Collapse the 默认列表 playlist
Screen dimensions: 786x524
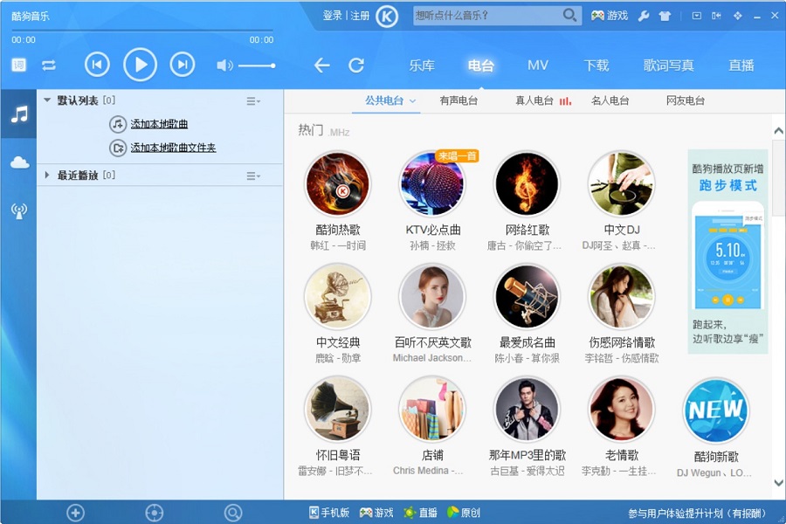(x=47, y=100)
